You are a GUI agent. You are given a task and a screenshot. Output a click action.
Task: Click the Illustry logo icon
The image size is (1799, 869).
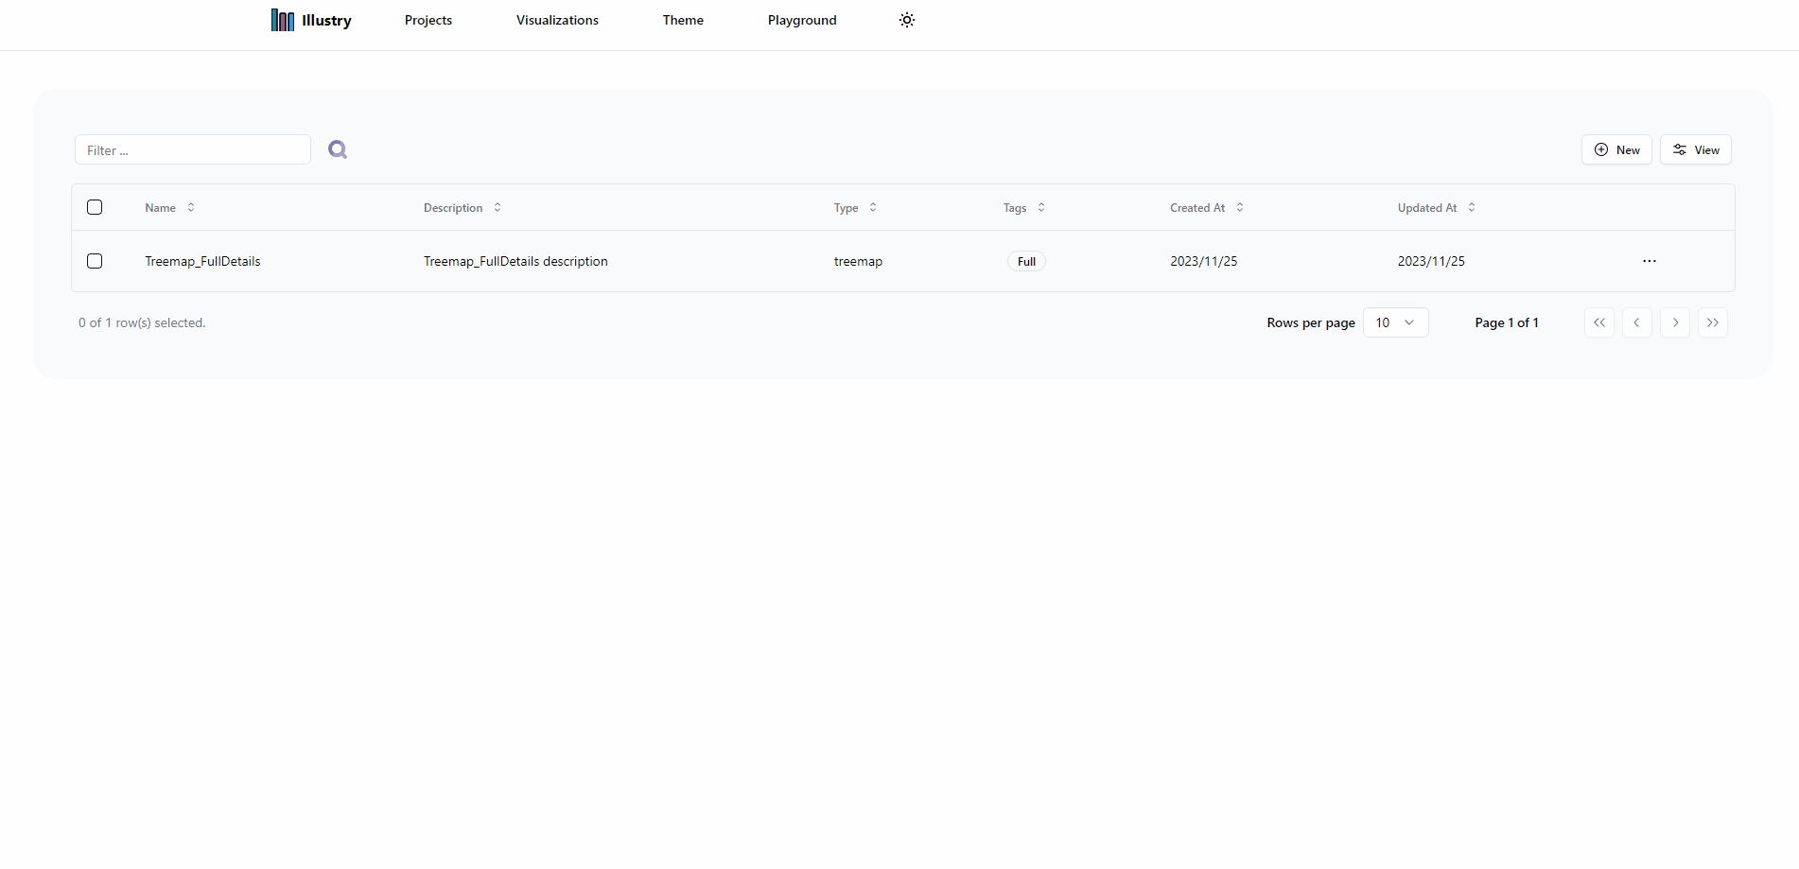pos(282,20)
